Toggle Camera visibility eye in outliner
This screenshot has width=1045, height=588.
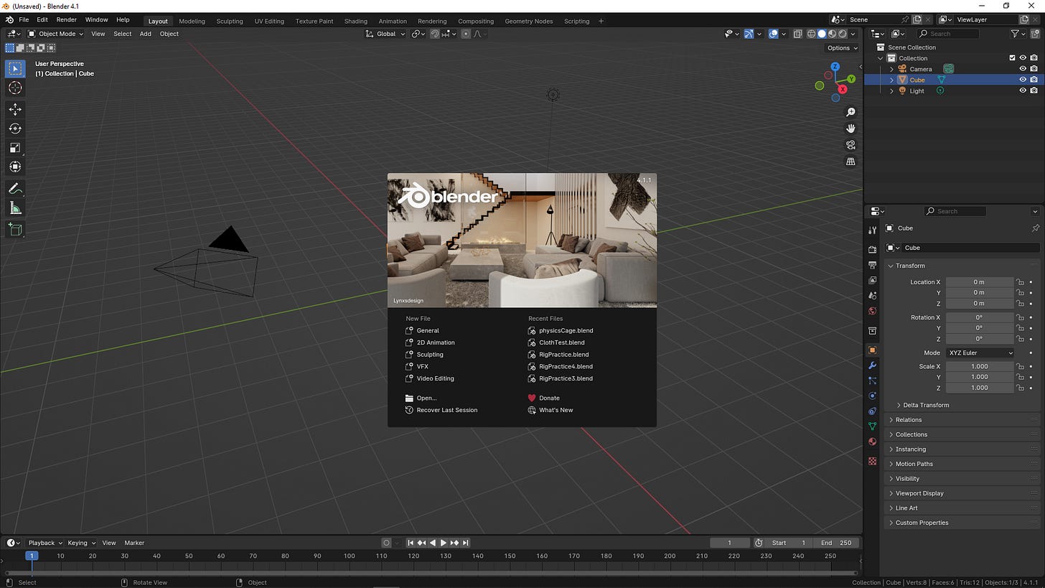(1023, 69)
